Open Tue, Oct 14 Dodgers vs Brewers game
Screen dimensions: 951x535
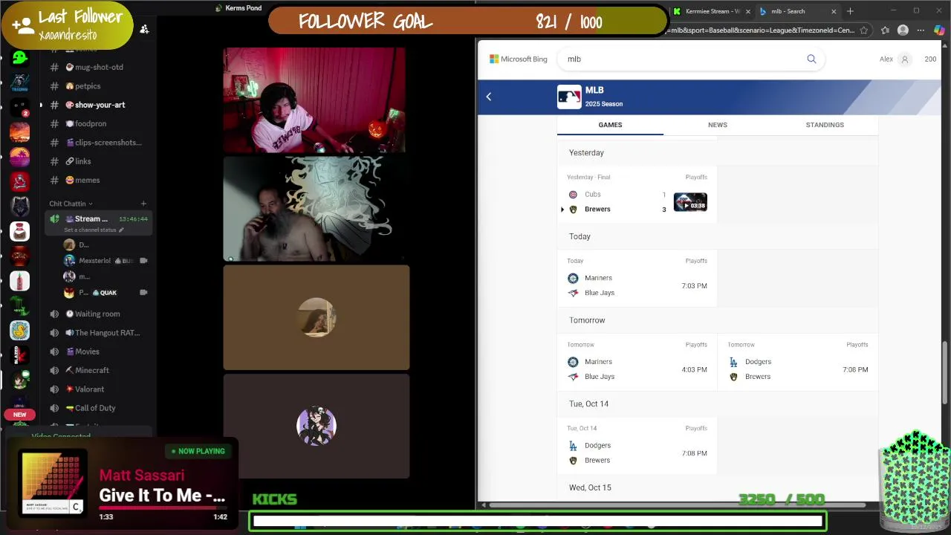point(637,446)
